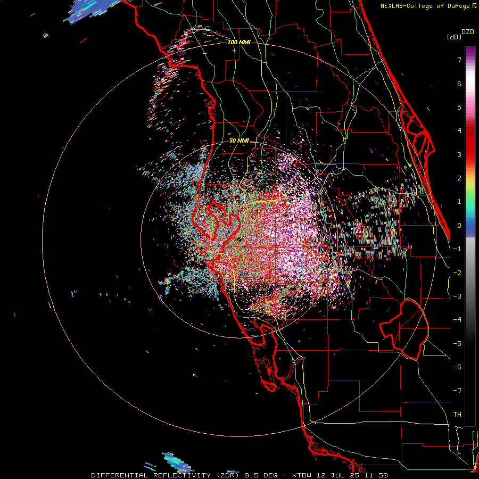This screenshot has height=479, width=479.
Task: Click the -7 value on the color scale
Action: tap(457, 391)
